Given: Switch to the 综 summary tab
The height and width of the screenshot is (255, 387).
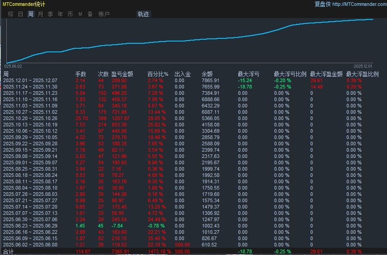Looking at the screenshot, I should 10,14.
